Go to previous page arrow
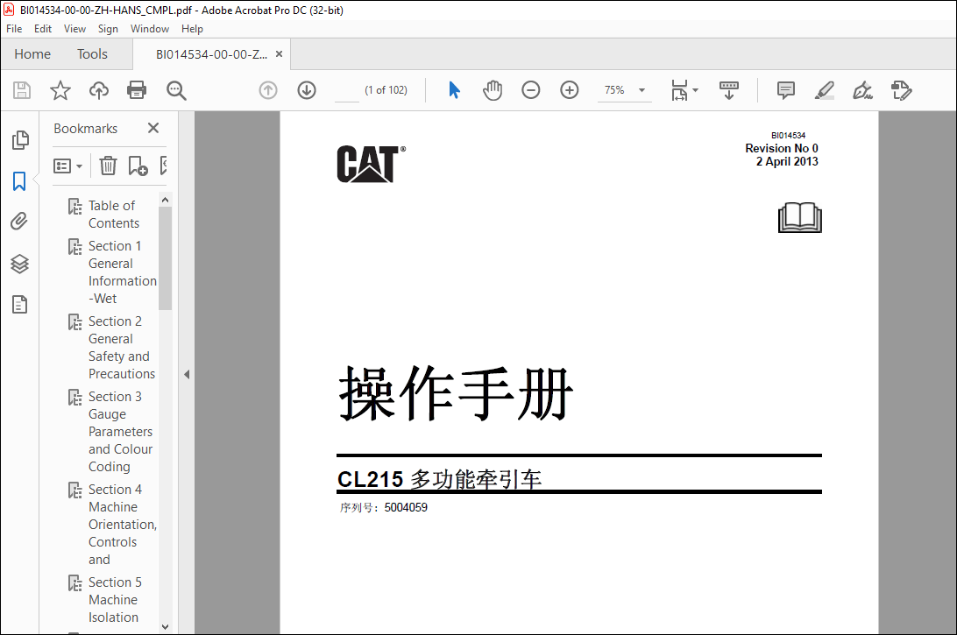Image resolution: width=957 pixels, height=635 pixels. point(268,90)
